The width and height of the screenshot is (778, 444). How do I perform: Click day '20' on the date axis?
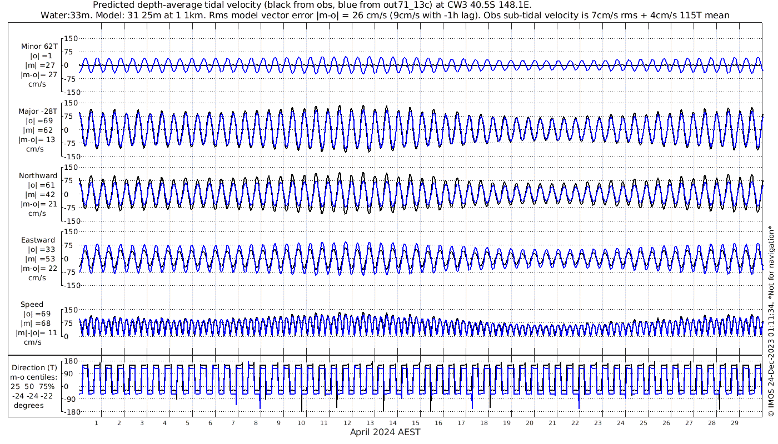(x=529, y=423)
